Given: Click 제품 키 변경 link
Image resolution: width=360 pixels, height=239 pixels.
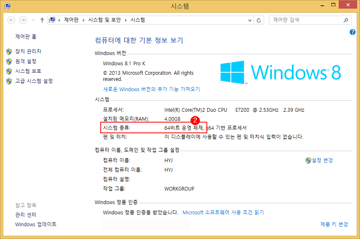Looking at the screenshot, I should [x=334, y=224].
